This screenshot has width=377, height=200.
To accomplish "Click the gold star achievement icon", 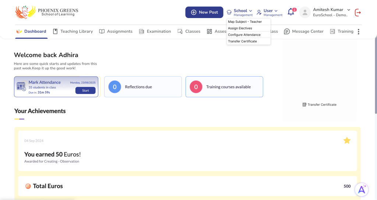I will [347, 140].
